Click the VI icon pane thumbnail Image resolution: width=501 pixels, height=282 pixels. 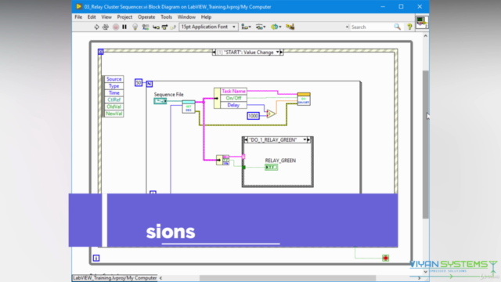(422, 23)
